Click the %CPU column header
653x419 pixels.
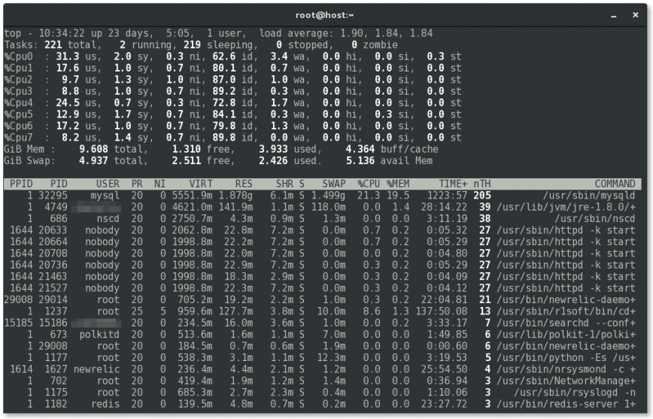click(367, 184)
